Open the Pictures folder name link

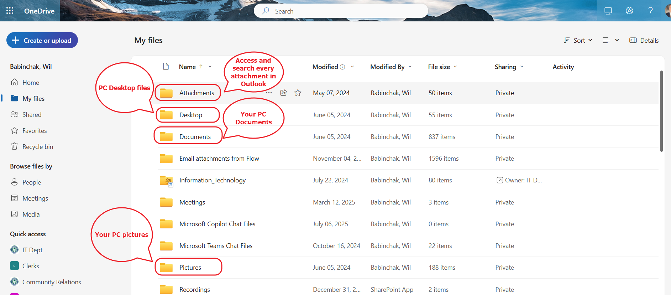pos(190,267)
